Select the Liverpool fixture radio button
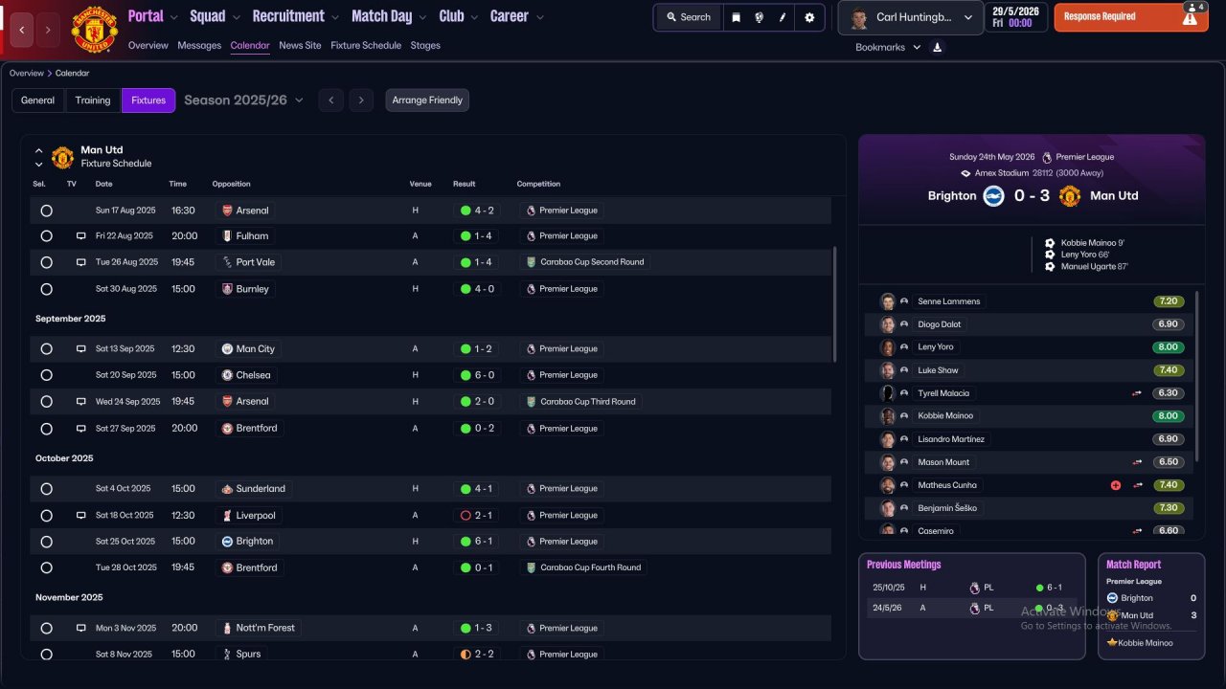1226x689 pixels. click(x=46, y=515)
